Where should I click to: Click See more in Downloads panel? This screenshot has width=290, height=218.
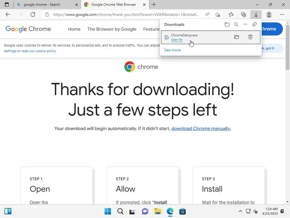(x=172, y=50)
